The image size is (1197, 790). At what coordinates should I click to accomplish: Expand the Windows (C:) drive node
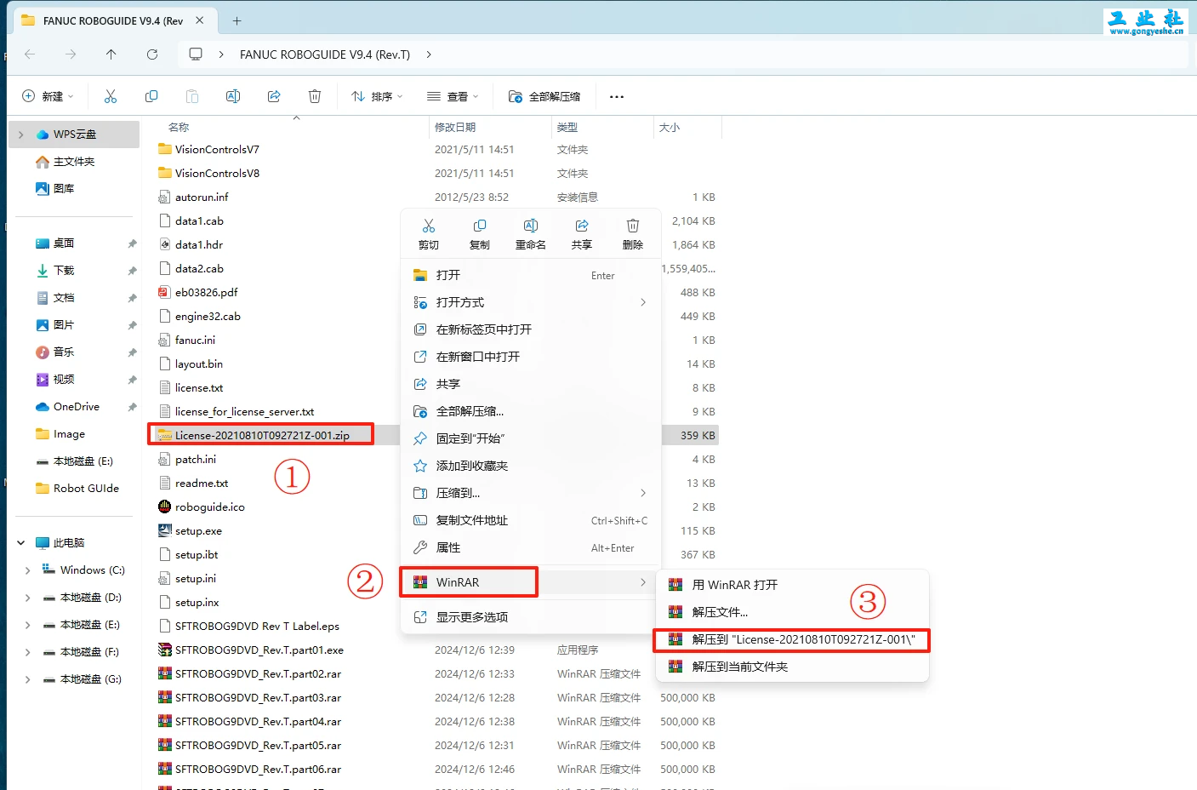point(28,570)
